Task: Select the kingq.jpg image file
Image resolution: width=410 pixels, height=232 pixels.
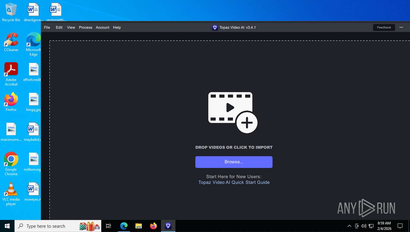Action: (x=33, y=102)
